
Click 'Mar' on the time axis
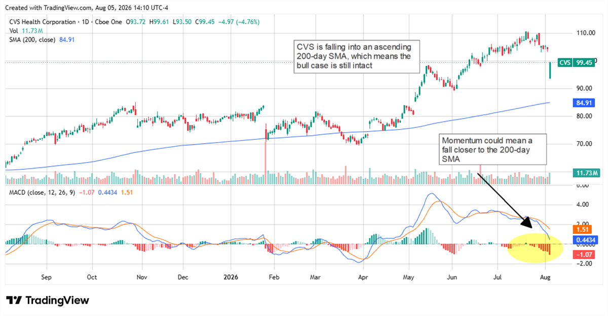click(315, 278)
